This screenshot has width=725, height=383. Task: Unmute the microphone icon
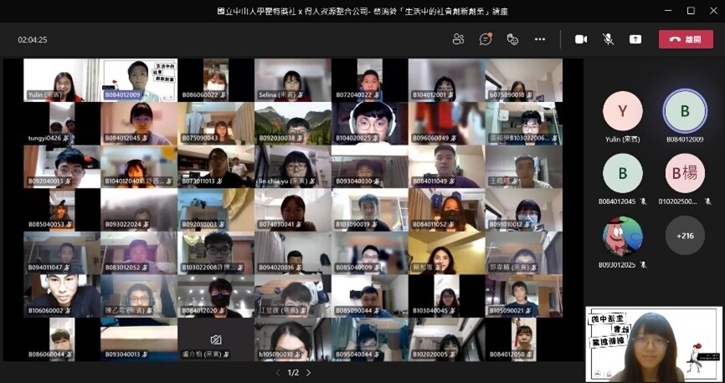coord(608,39)
